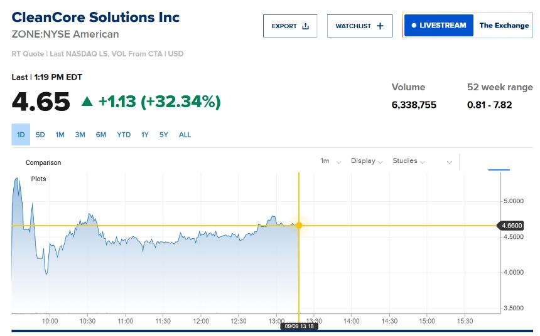Open the 1m interval dropdown

330,161
